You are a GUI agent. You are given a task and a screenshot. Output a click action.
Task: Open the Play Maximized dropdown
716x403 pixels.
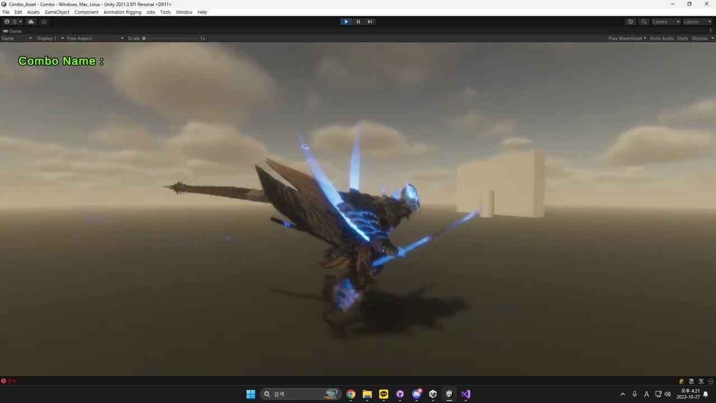[627, 39]
